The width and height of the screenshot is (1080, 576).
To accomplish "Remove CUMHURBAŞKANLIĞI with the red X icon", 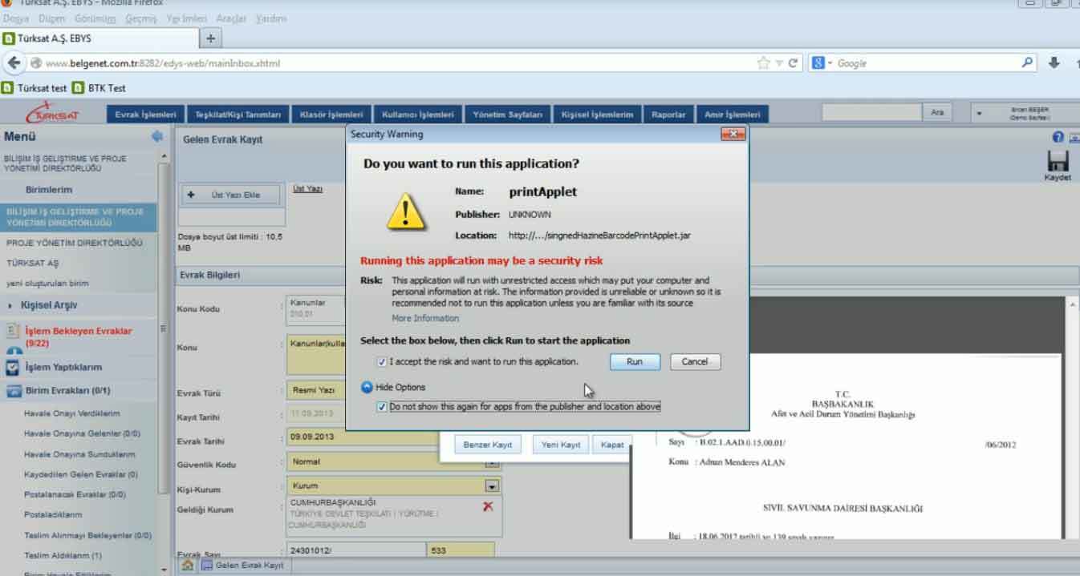I will coord(488,506).
